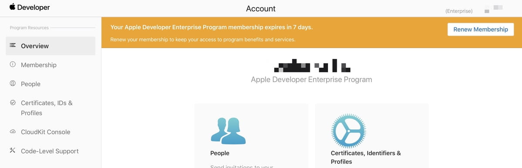Click the People card title
Image resolution: width=522 pixels, height=168 pixels.
tap(220, 153)
